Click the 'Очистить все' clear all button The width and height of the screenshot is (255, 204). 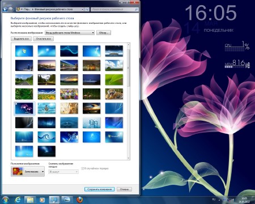coord(44,39)
